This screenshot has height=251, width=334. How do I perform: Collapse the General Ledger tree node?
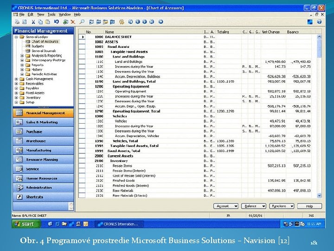(x=16, y=37)
